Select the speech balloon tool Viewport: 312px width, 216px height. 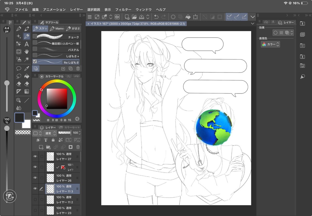click(18, 68)
